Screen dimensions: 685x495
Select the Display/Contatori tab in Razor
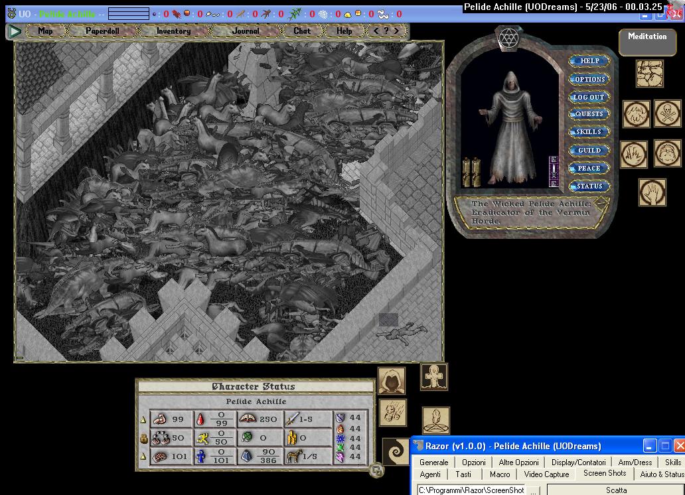click(578, 462)
